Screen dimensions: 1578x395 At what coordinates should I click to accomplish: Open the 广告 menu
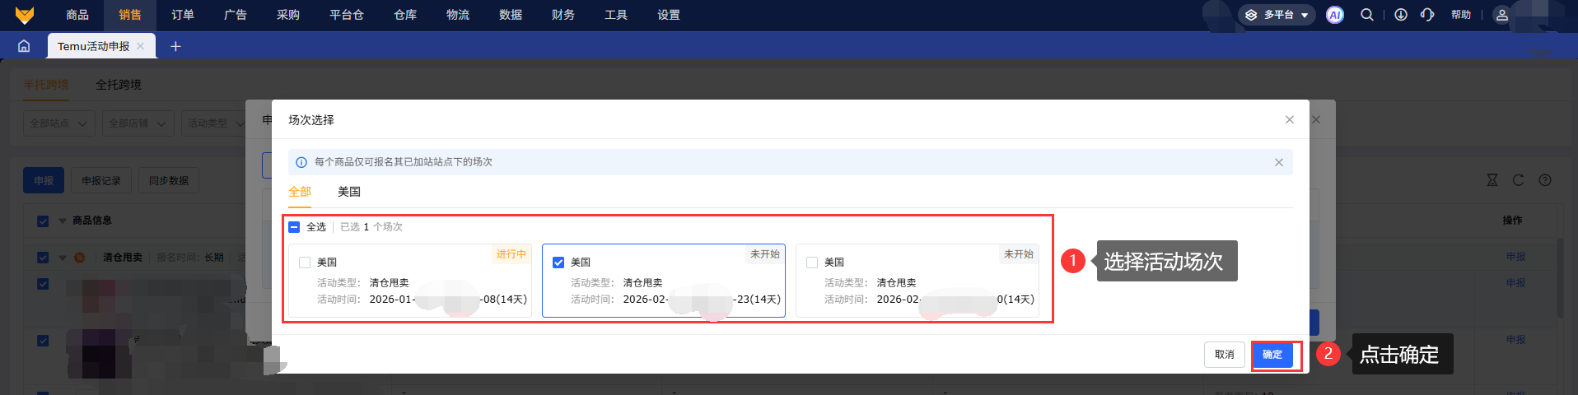click(x=236, y=15)
